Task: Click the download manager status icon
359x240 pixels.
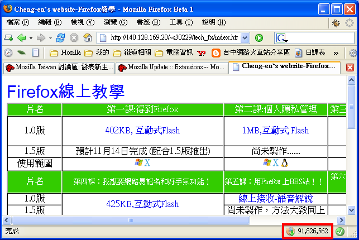Action: pyautogui.click(x=290, y=231)
